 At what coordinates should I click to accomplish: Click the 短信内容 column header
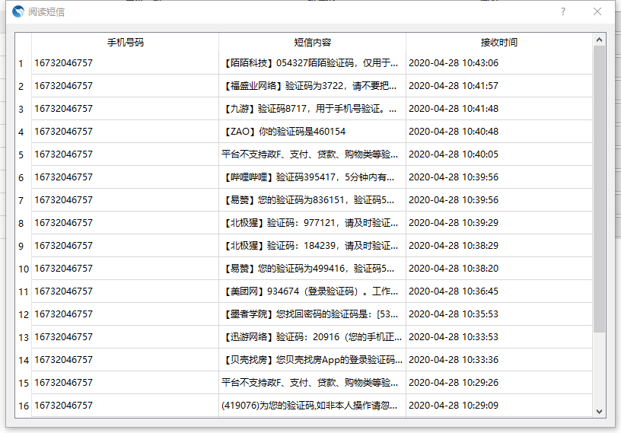pyautogui.click(x=312, y=43)
